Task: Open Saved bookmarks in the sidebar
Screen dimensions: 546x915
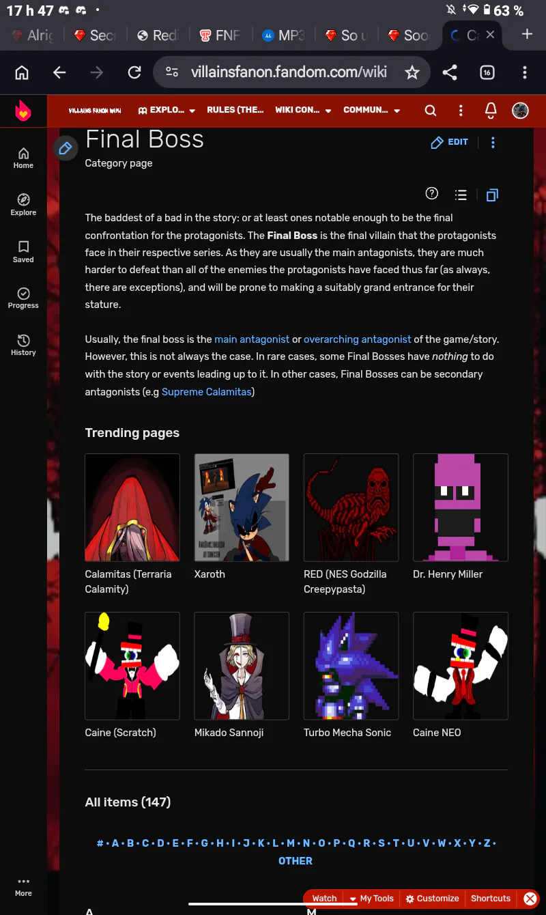Action: pos(23,251)
